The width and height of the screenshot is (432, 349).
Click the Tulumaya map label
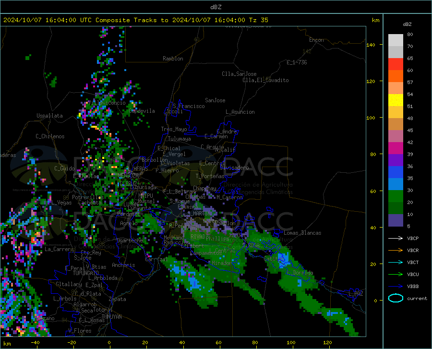pyautogui.click(x=180, y=139)
